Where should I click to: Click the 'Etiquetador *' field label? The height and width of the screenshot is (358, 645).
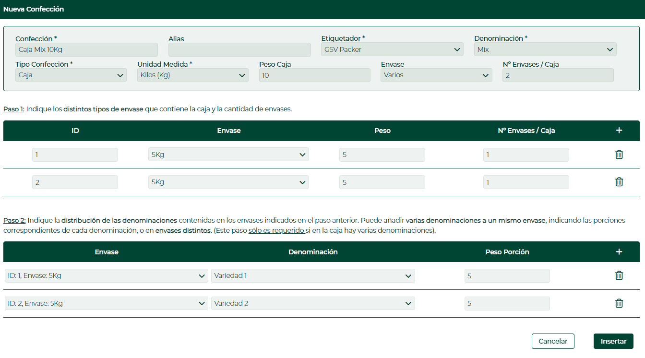coord(343,38)
